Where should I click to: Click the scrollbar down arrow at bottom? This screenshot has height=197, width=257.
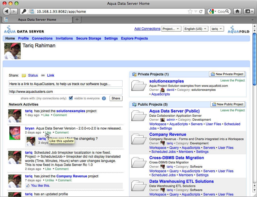click(x=254, y=190)
